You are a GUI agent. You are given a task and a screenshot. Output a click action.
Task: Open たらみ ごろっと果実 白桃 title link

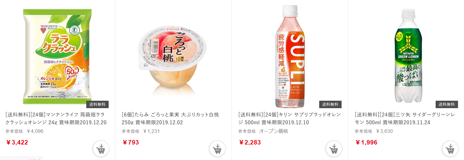point(170,118)
